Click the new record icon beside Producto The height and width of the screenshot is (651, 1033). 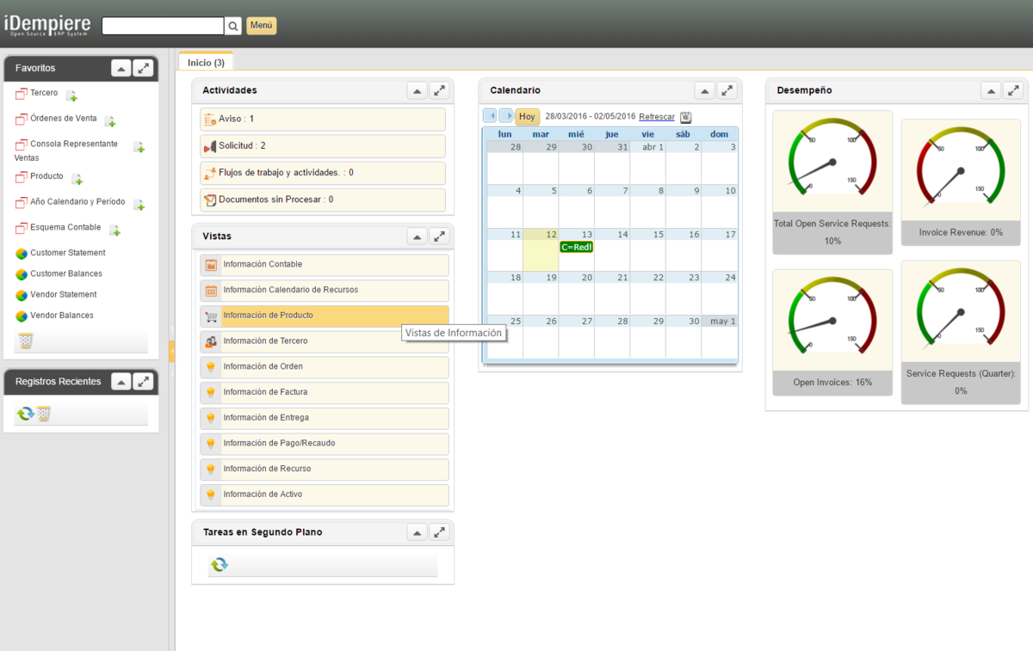(x=77, y=179)
